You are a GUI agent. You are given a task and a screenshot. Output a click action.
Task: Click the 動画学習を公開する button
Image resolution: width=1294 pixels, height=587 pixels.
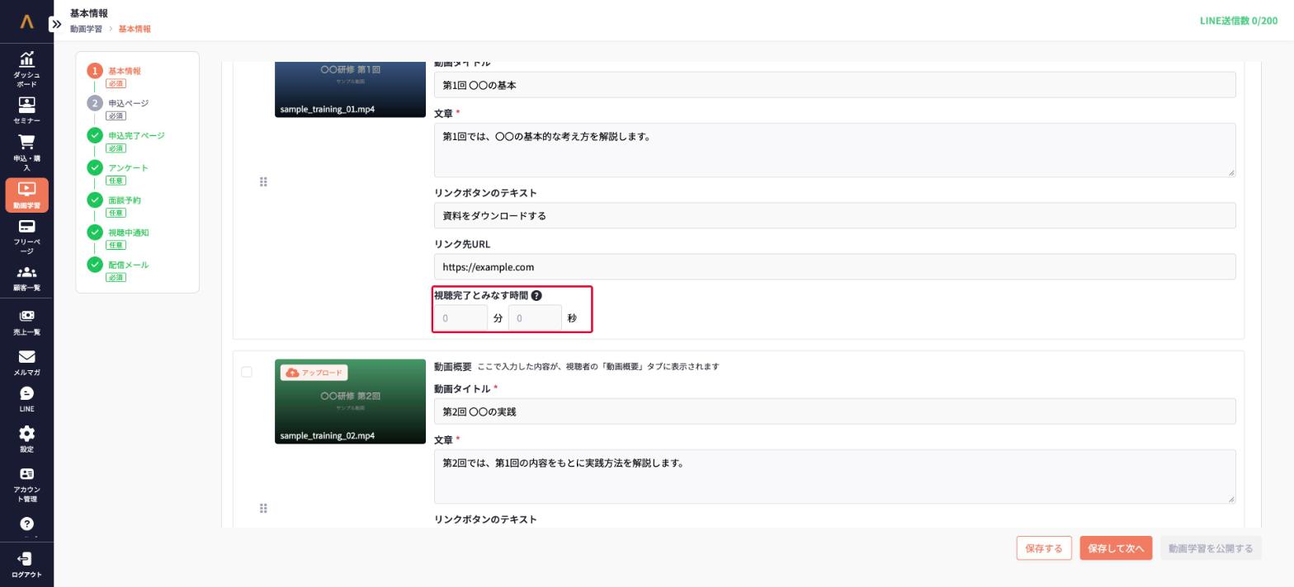(1211, 548)
